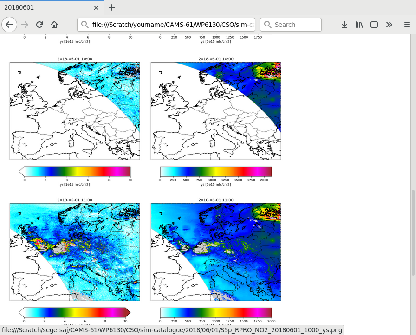Show more toolbar tools overflow menu

389,25
